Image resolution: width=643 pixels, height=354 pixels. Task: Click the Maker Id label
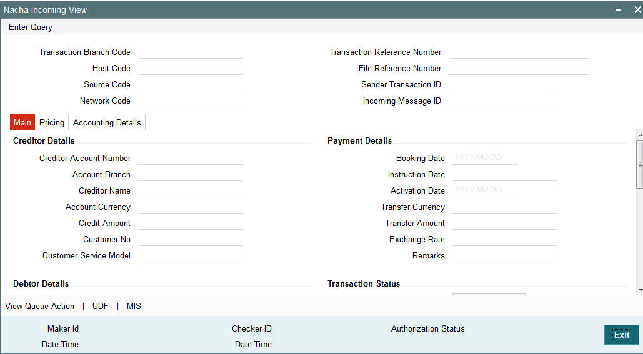pos(63,328)
